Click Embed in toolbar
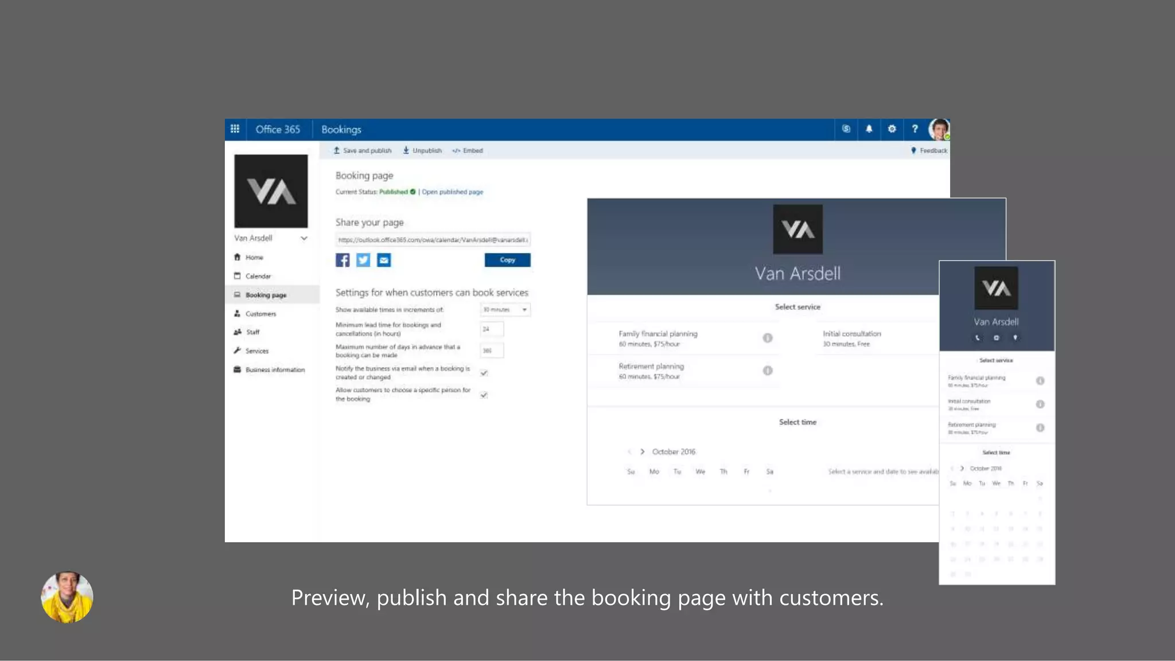Image resolution: width=1175 pixels, height=661 pixels. (x=468, y=150)
